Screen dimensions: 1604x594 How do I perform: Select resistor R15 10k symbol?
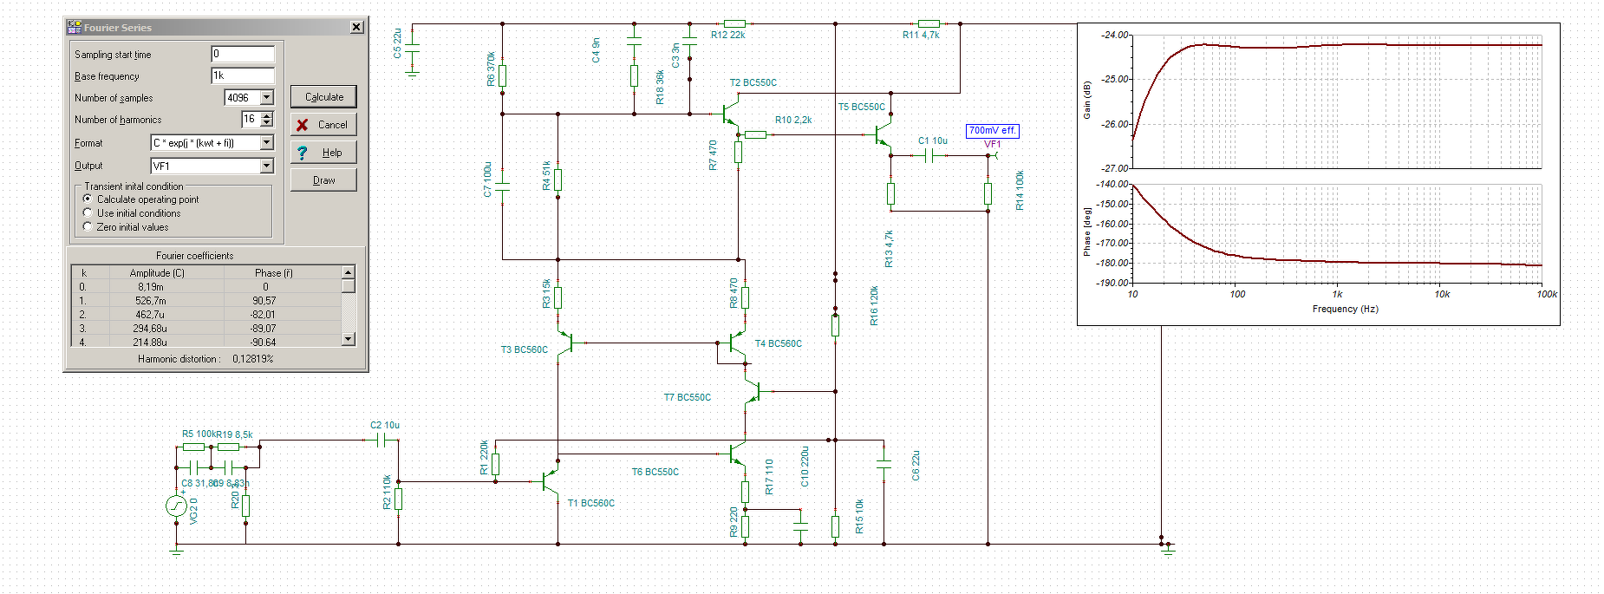[835, 526]
